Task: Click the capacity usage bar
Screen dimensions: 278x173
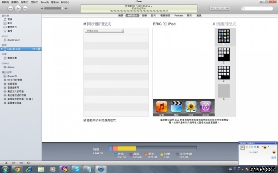Action: [152, 148]
